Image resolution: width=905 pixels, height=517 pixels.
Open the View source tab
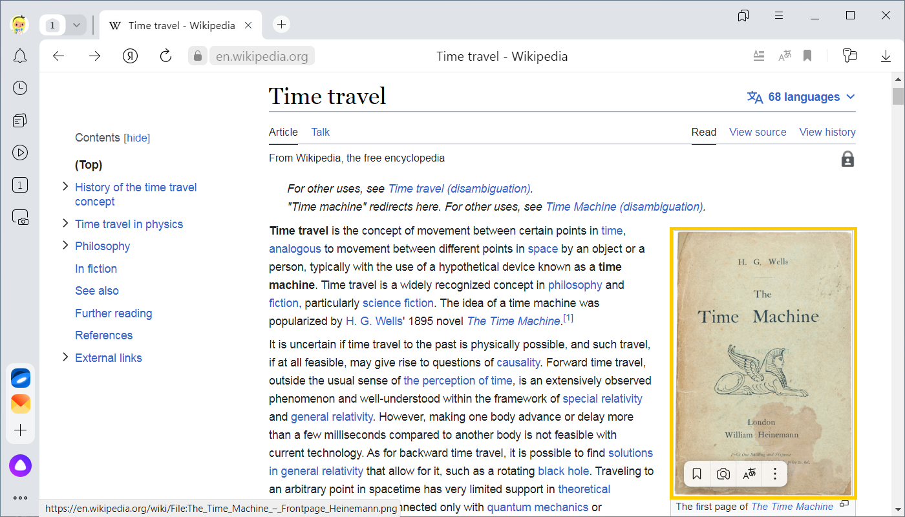(x=758, y=132)
